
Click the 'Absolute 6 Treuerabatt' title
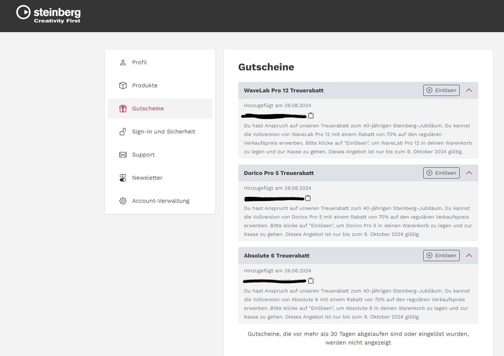tap(277, 256)
